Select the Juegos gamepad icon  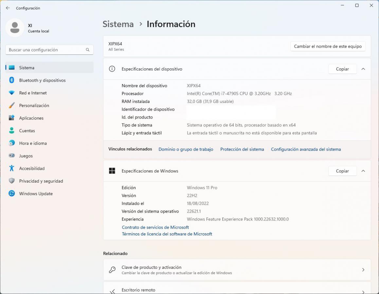pyautogui.click(x=12, y=156)
